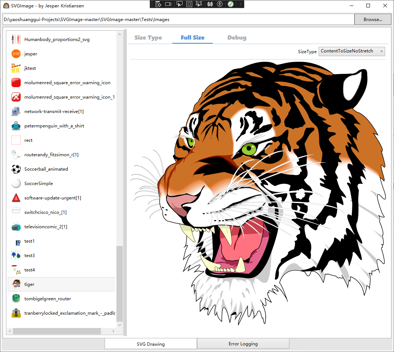394x352 pixels.
Task: Select the petermpenguin_with_a_shirt penguin icon
Action: (16, 126)
